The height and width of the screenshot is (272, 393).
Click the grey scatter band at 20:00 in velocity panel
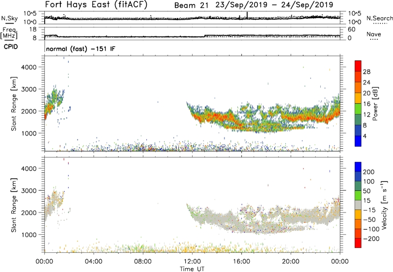pyautogui.click(x=290, y=218)
